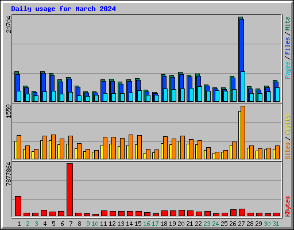Screen dimensions: 294x230
Task: Click day label 20 on the x-axis
Action: click(x=181, y=224)
